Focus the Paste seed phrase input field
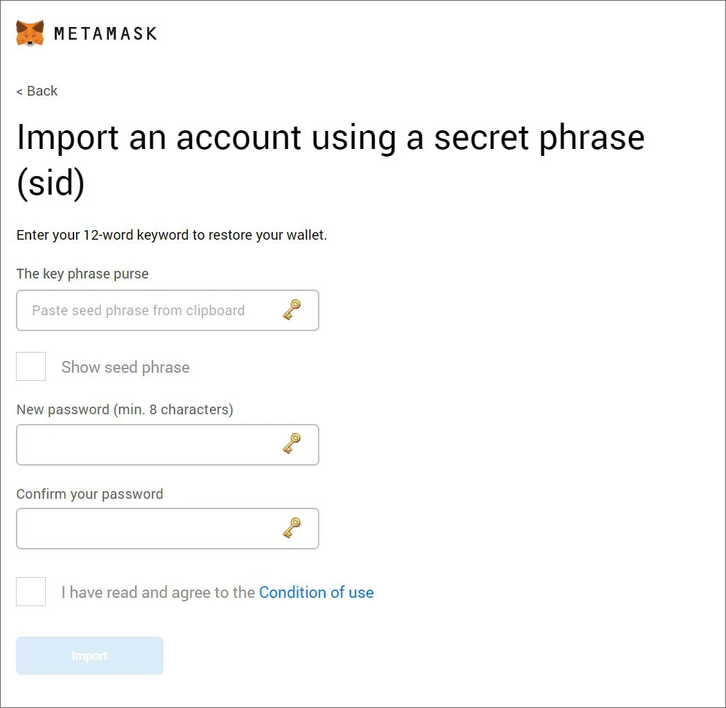 (x=168, y=310)
